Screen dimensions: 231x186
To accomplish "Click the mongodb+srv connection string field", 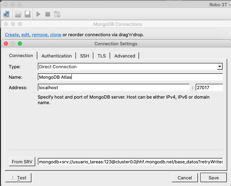I will [x=130, y=162].
